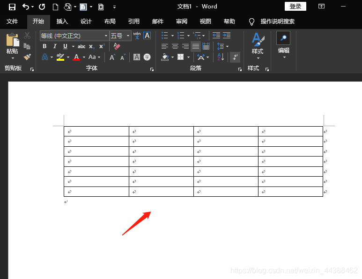Activate the Format Painter brush
Screen dimensions: 362x279
pyautogui.click(x=27, y=57)
